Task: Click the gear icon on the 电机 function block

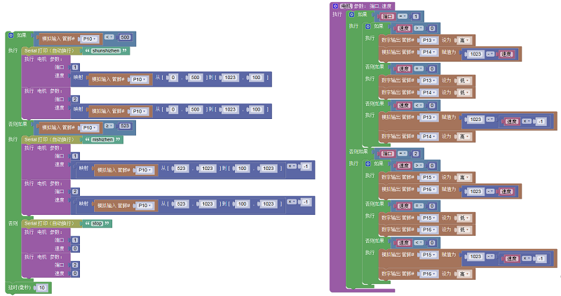Action: pyautogui.click(x=335, y=6)
